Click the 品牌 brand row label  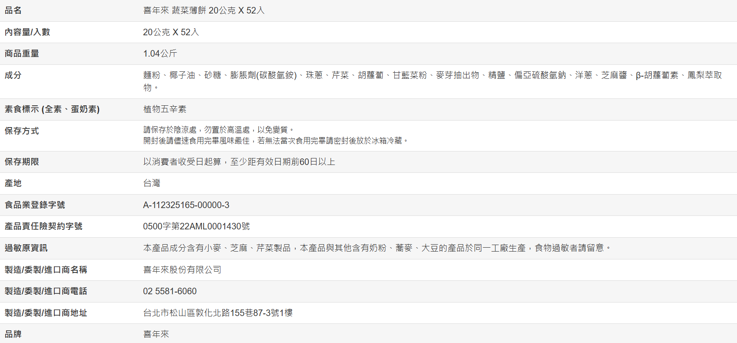point(13,334)
